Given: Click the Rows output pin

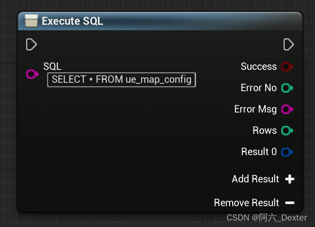Looking at the screenshot, I should coord(287,131).
